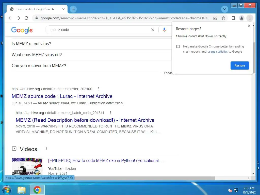Viewport: 260px width, 195px height.
Task: Open the EPILEPTIC How to code MEMZ.exe video
Action: pos(106,160)
